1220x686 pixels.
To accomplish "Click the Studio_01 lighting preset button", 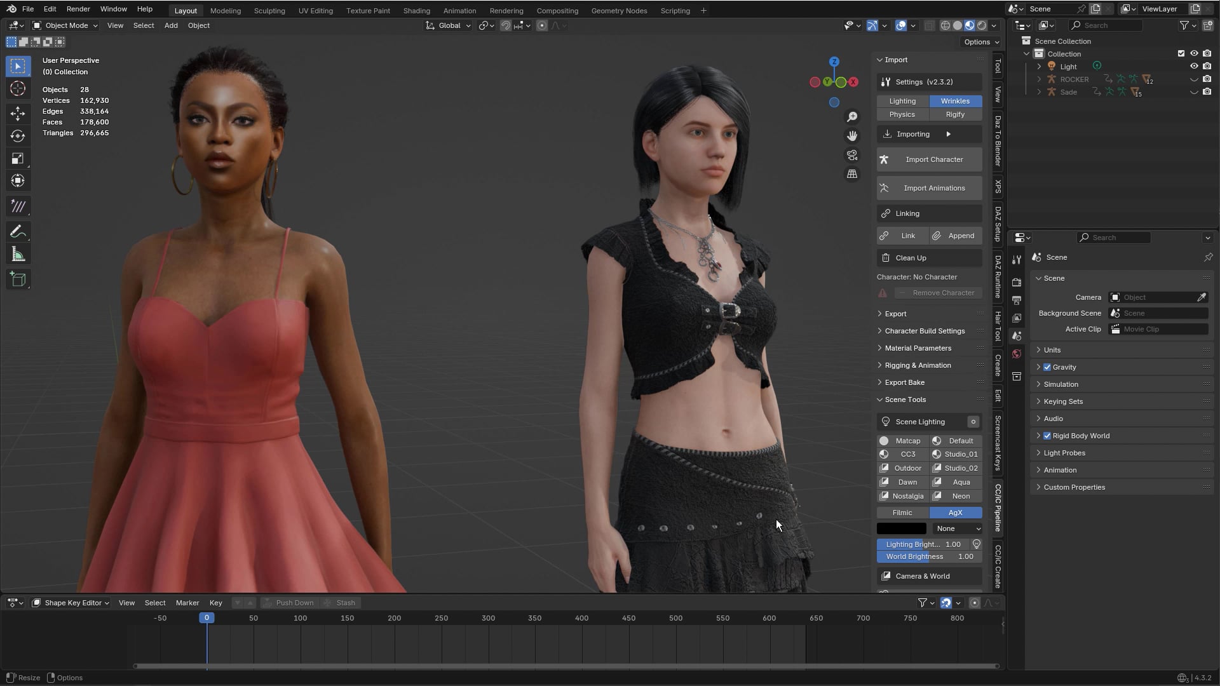I will pos(956,454).
